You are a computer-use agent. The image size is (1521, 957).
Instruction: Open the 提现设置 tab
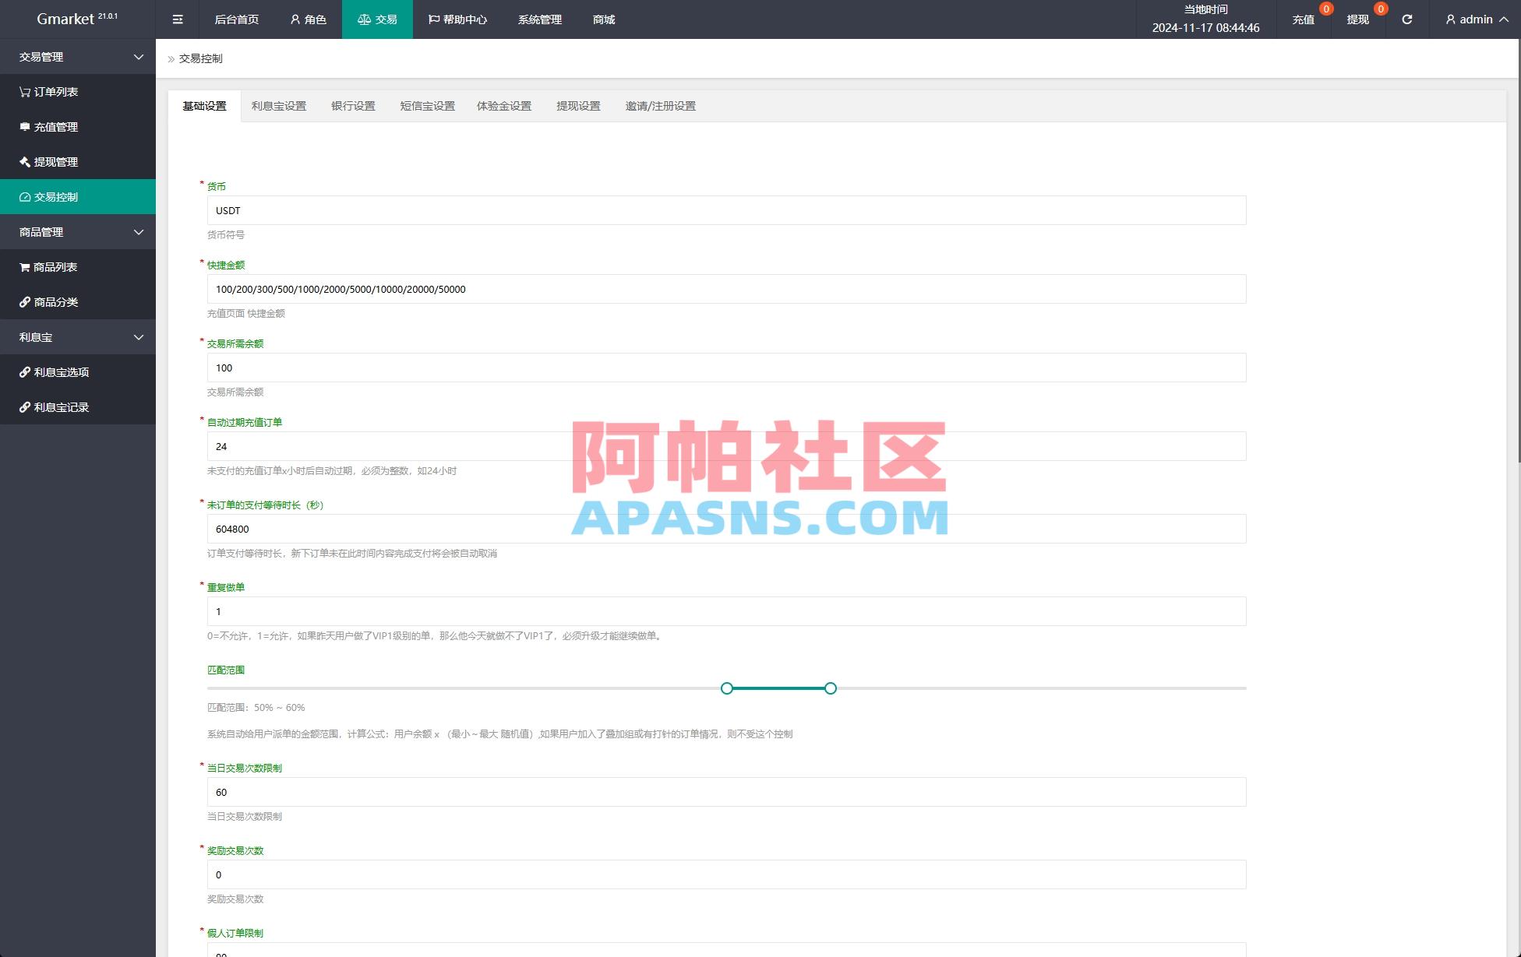(x=578, y=106)
